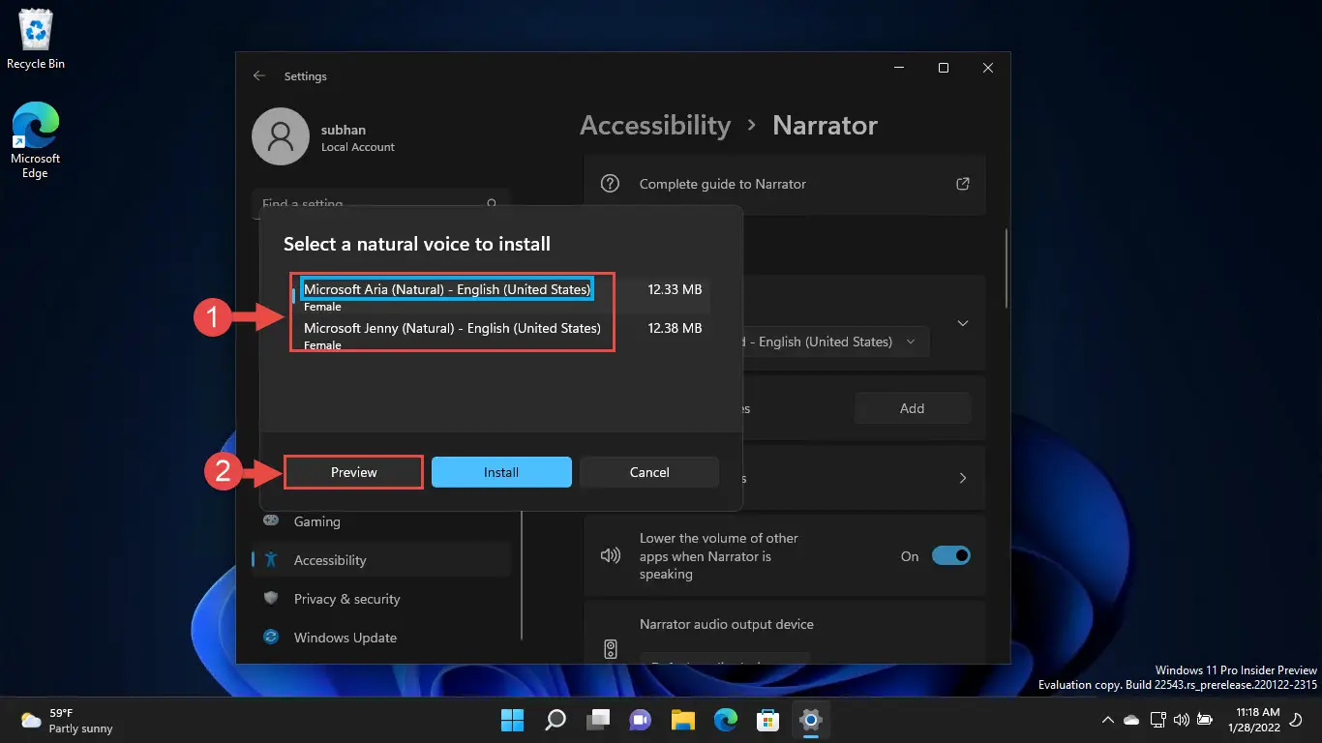
Task: Click the volume icon in the system tray
Action: tap(1181, 720)
